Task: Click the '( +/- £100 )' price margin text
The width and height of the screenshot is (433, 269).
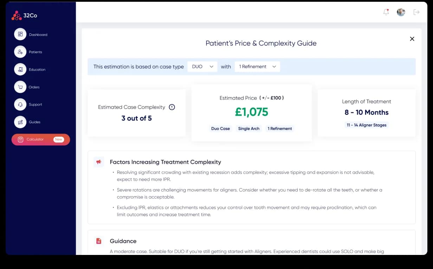Action: tap(272, 98)
